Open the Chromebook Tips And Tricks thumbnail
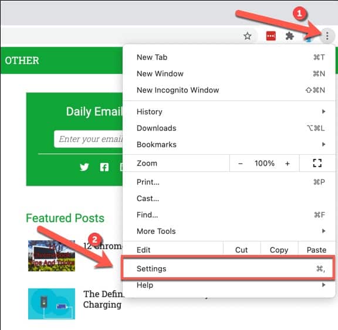Screen dimensions: 338x330 click(x=52, y=256)
